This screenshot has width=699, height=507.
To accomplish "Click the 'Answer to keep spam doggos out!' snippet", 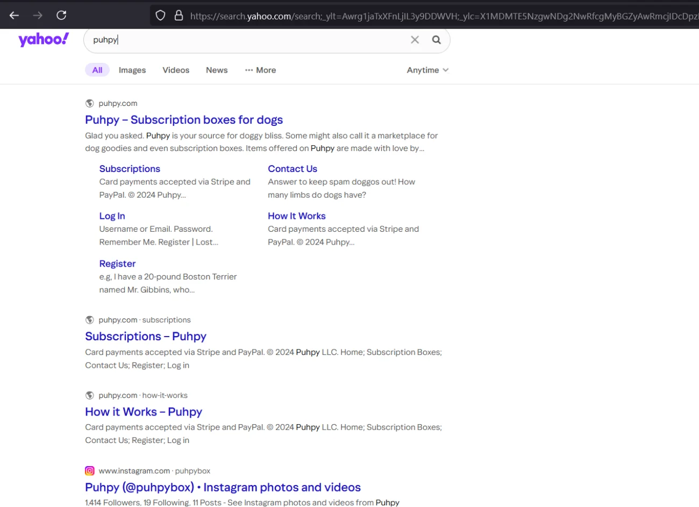I will (341, 188).
